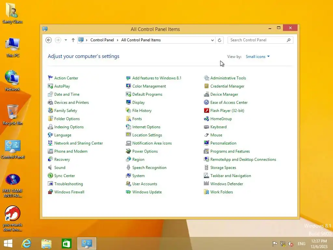The height and width of the screenshot is (250, 333).
Task: Click the Mouse icon in list
Action: (206, 135)
